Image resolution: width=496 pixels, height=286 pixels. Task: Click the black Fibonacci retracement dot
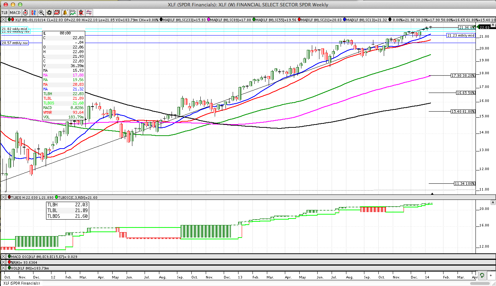click(390, 20)
